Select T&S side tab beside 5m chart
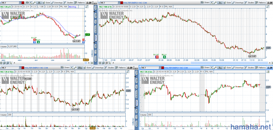Image resolution: width=273 pixels, height=130 pixels. coord(137,80)
